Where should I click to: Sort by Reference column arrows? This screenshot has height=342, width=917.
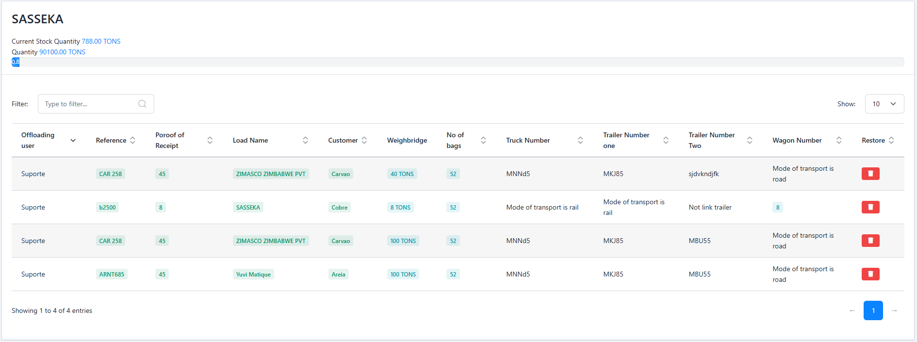132,140
